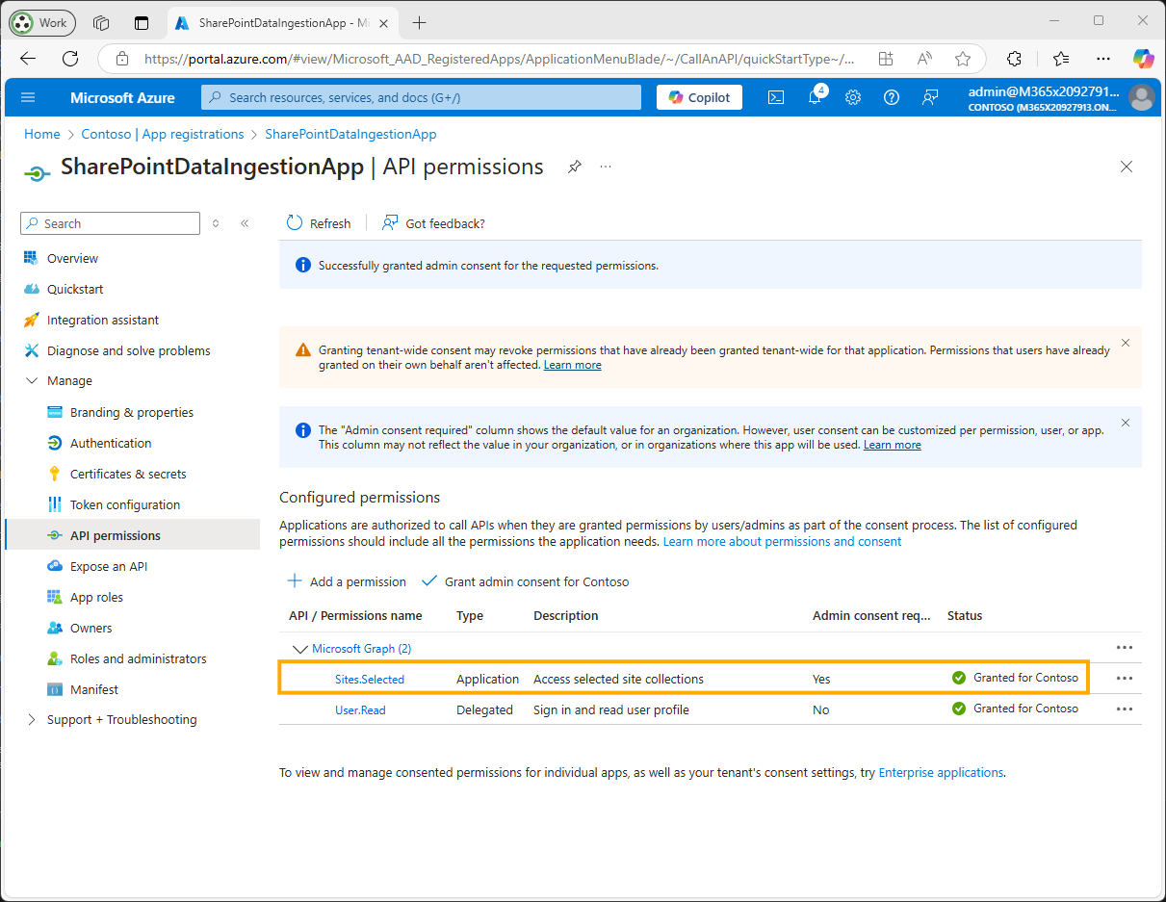Open the Enterprise applications link
The width and height of the screenshot is (1166, 902).
click(941, 772)
